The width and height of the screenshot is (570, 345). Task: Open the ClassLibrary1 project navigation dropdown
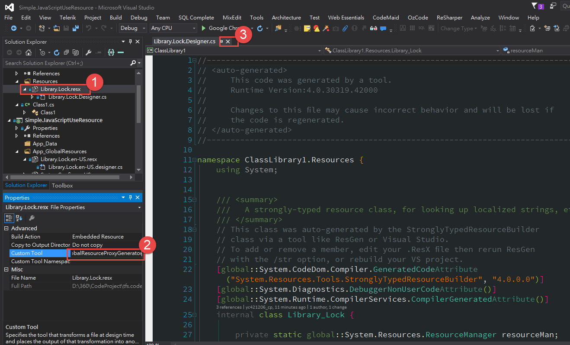[x=234, y=51]
